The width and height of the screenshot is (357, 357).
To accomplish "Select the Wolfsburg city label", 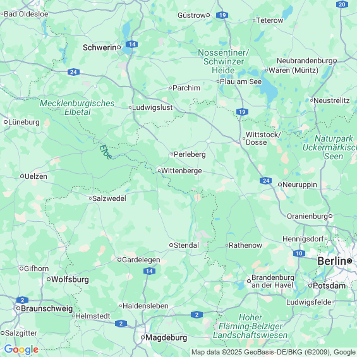I will tap(70, 279).
